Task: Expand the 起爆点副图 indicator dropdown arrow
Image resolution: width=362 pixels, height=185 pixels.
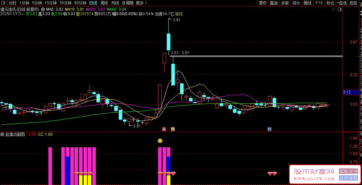Action: point(3,134)
